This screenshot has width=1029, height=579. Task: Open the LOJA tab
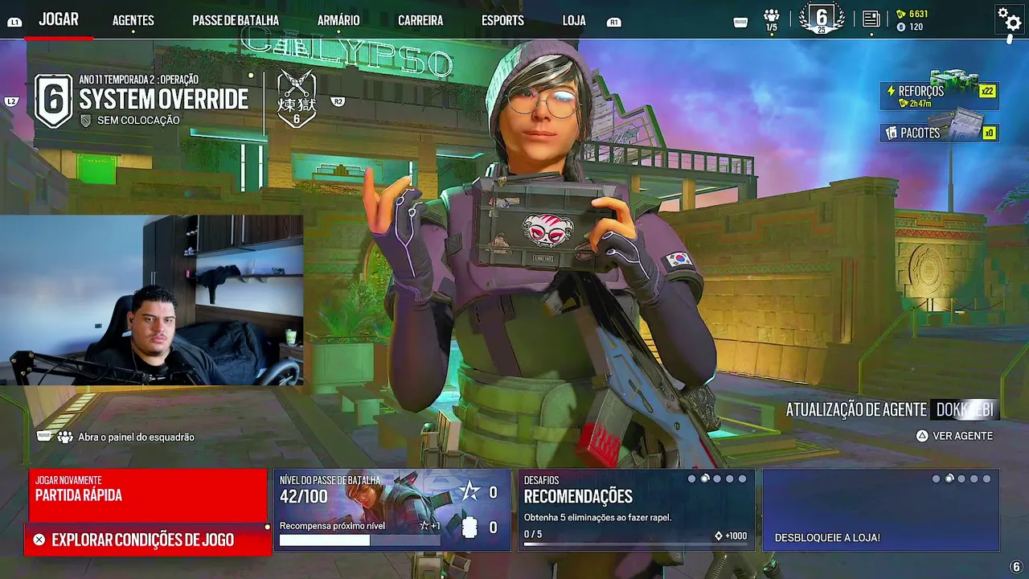pos(574,21)
